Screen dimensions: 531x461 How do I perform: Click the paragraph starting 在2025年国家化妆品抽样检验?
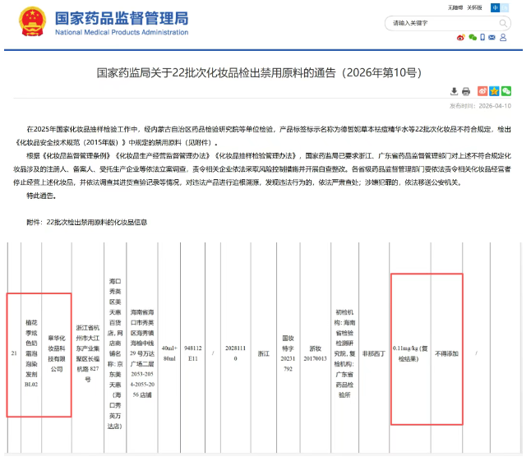click(262, 136)
